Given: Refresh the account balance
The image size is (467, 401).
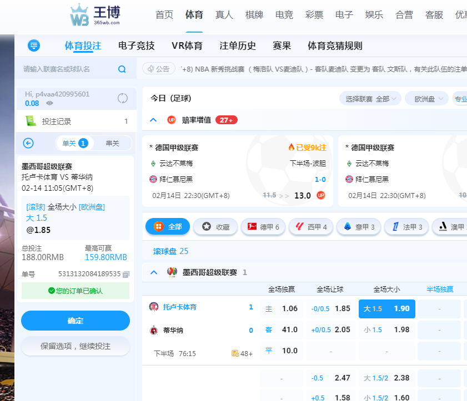Looking at the screenshot, I should (123, 98).
